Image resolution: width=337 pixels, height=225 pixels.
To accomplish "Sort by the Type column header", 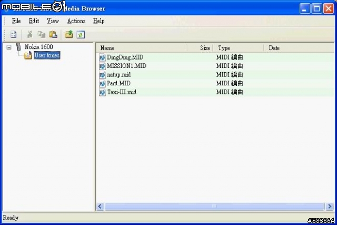I will tap(239, 48).
